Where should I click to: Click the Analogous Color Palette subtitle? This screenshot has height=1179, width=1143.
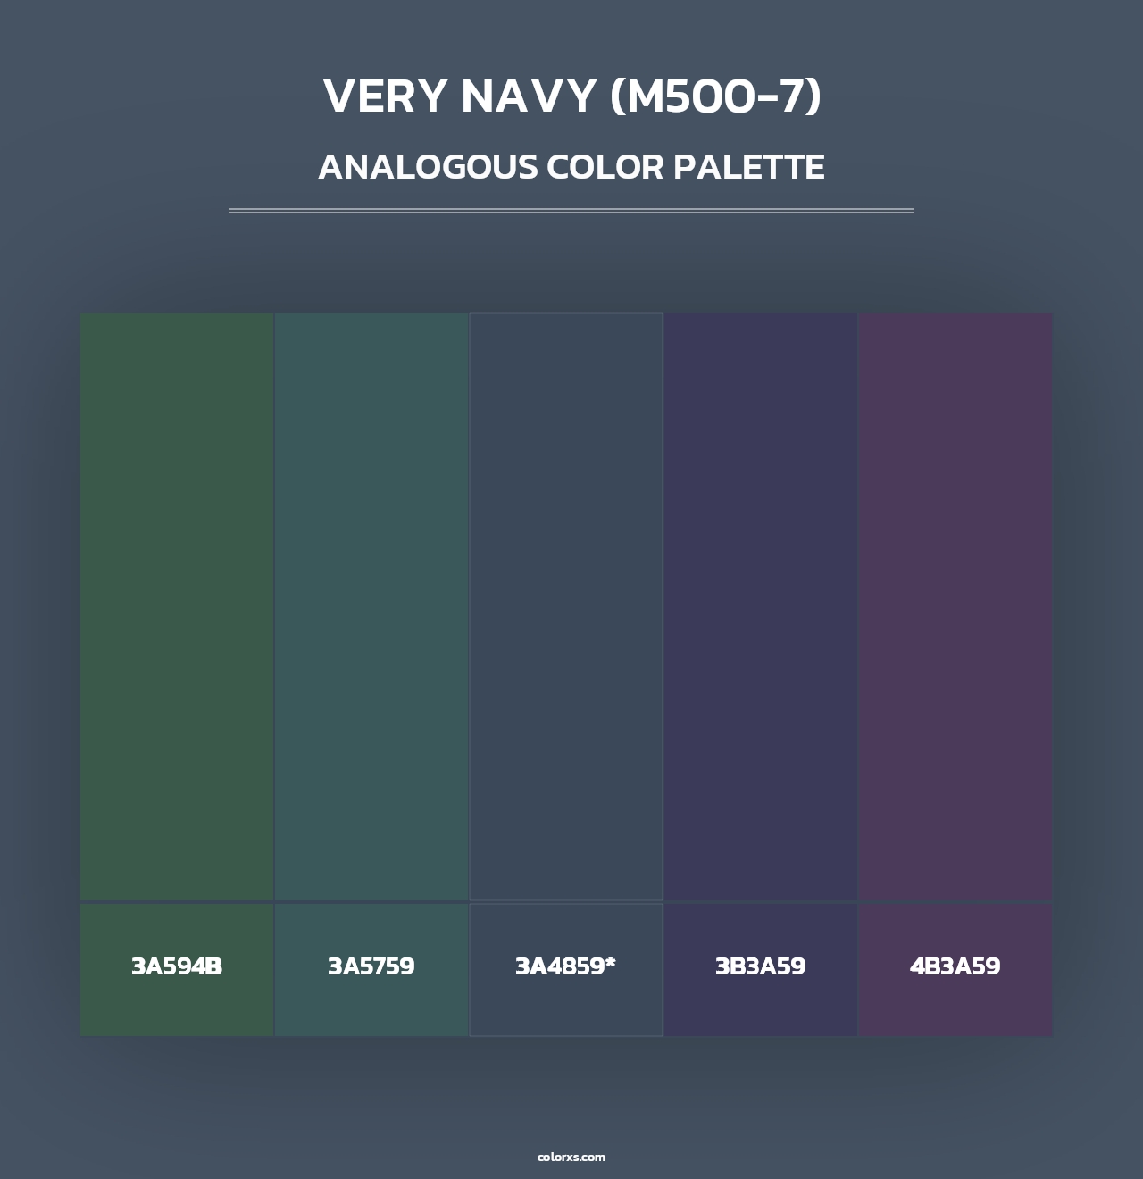tap(571, 167)
